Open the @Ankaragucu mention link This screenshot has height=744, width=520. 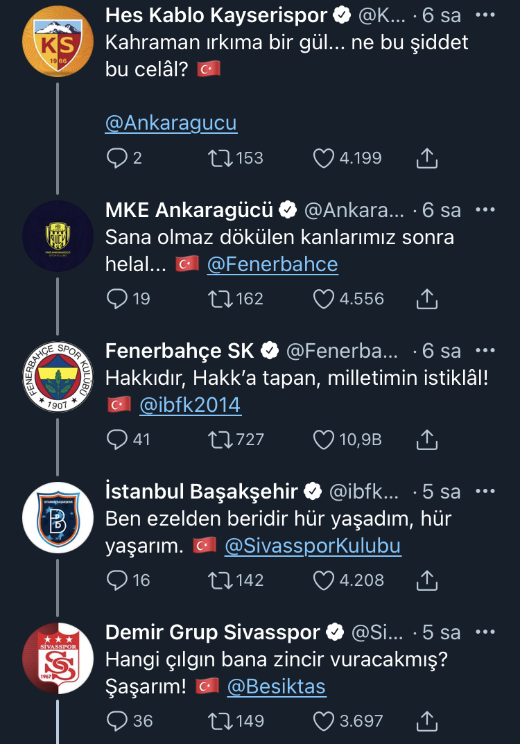[171, 123]
